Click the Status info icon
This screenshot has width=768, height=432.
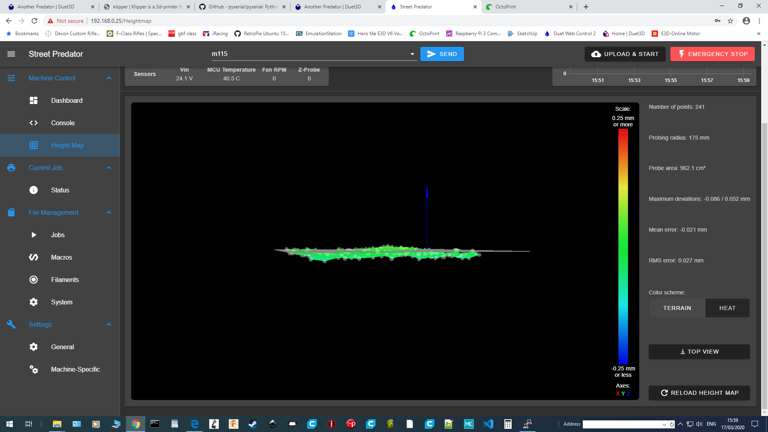[x=34, y=190]
